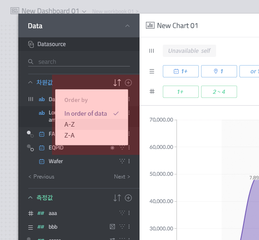Go to the Next page of dimensions
Viewport: 259px width, 240px height.
click(x=122, y=177)
